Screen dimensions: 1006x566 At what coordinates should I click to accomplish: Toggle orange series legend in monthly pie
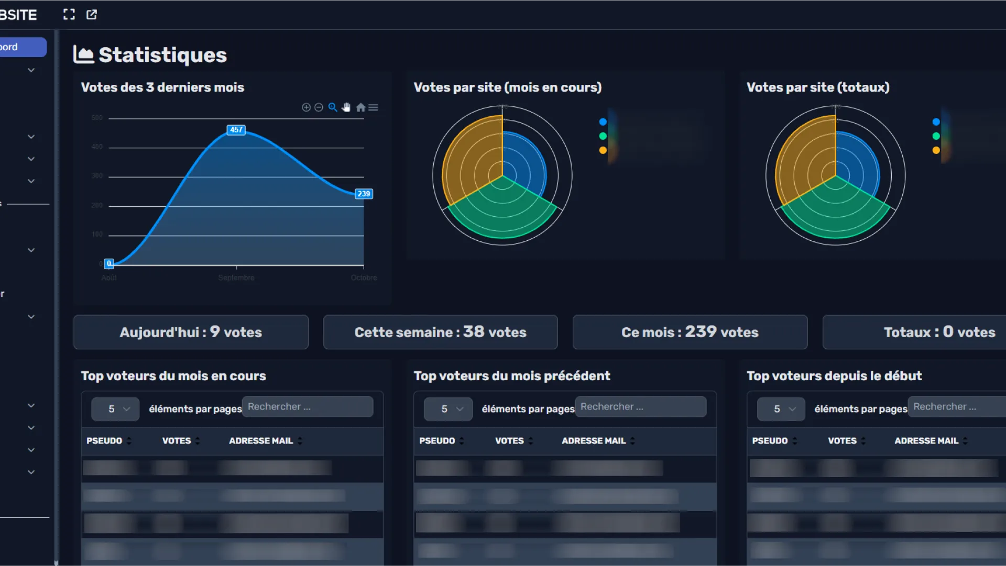tap(603, 150)
